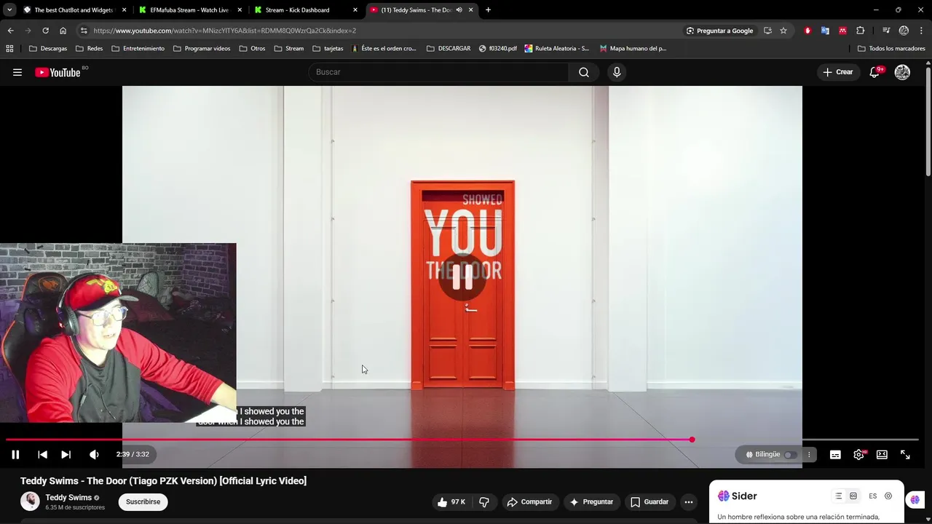Save the video with the Guardar button
The width and height of the screenshot is (932, 524).
[649, 502]
